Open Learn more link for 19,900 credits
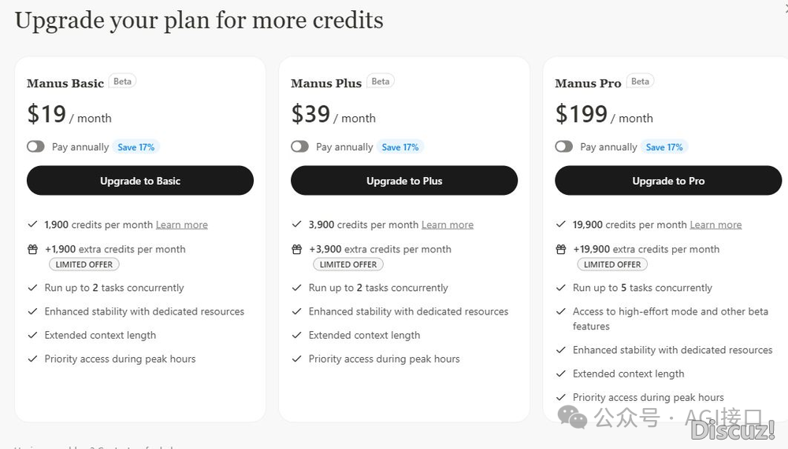The width and height of the screenshot is (788, 449). pos(716,225)
